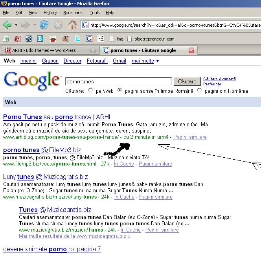Click the green plus bookmark icon
The width and height of the screenshot is (261, 254).
pyautogui.click(x=6, y=39)
